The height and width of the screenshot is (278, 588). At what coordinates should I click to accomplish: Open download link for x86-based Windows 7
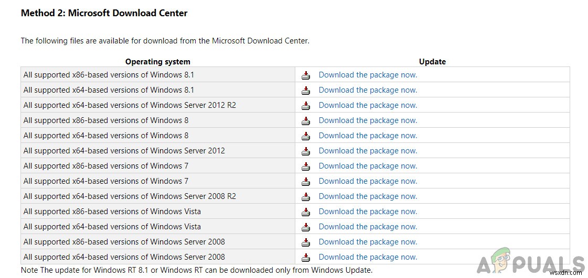(368, 166)
